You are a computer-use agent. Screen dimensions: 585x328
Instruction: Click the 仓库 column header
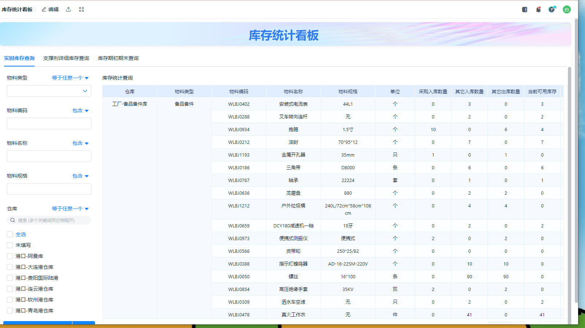(x=130, y=92)
